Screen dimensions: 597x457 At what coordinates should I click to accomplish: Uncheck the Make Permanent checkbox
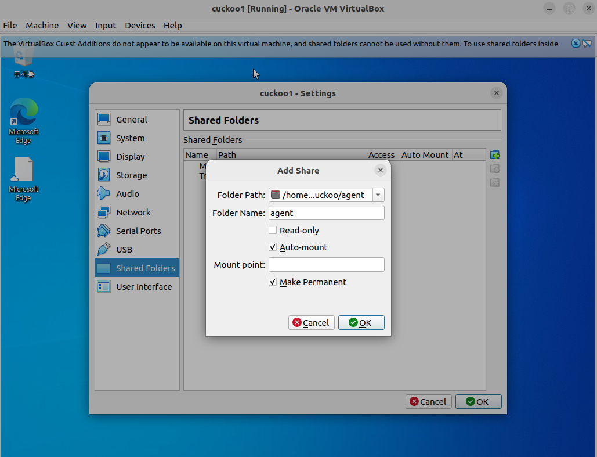pyautogui.click(x=273, y=282)
